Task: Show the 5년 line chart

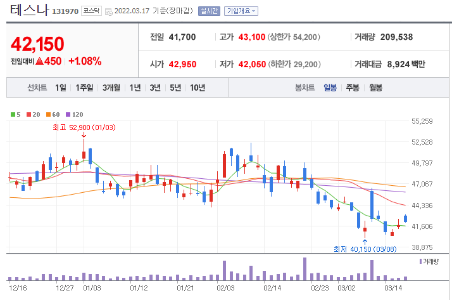Action: [175, 88]
